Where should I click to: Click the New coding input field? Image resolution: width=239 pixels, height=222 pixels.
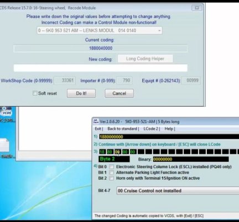pyautogui.click(x=101, y=68)
